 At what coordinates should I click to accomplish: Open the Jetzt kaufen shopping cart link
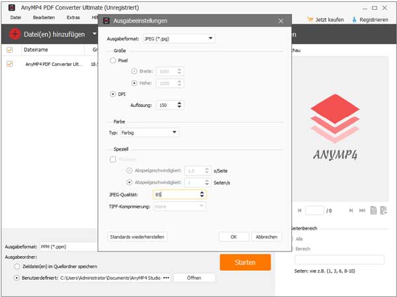[326, 19]
